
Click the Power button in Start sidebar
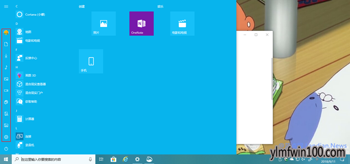pyautogui.click(x=6, y=148)
